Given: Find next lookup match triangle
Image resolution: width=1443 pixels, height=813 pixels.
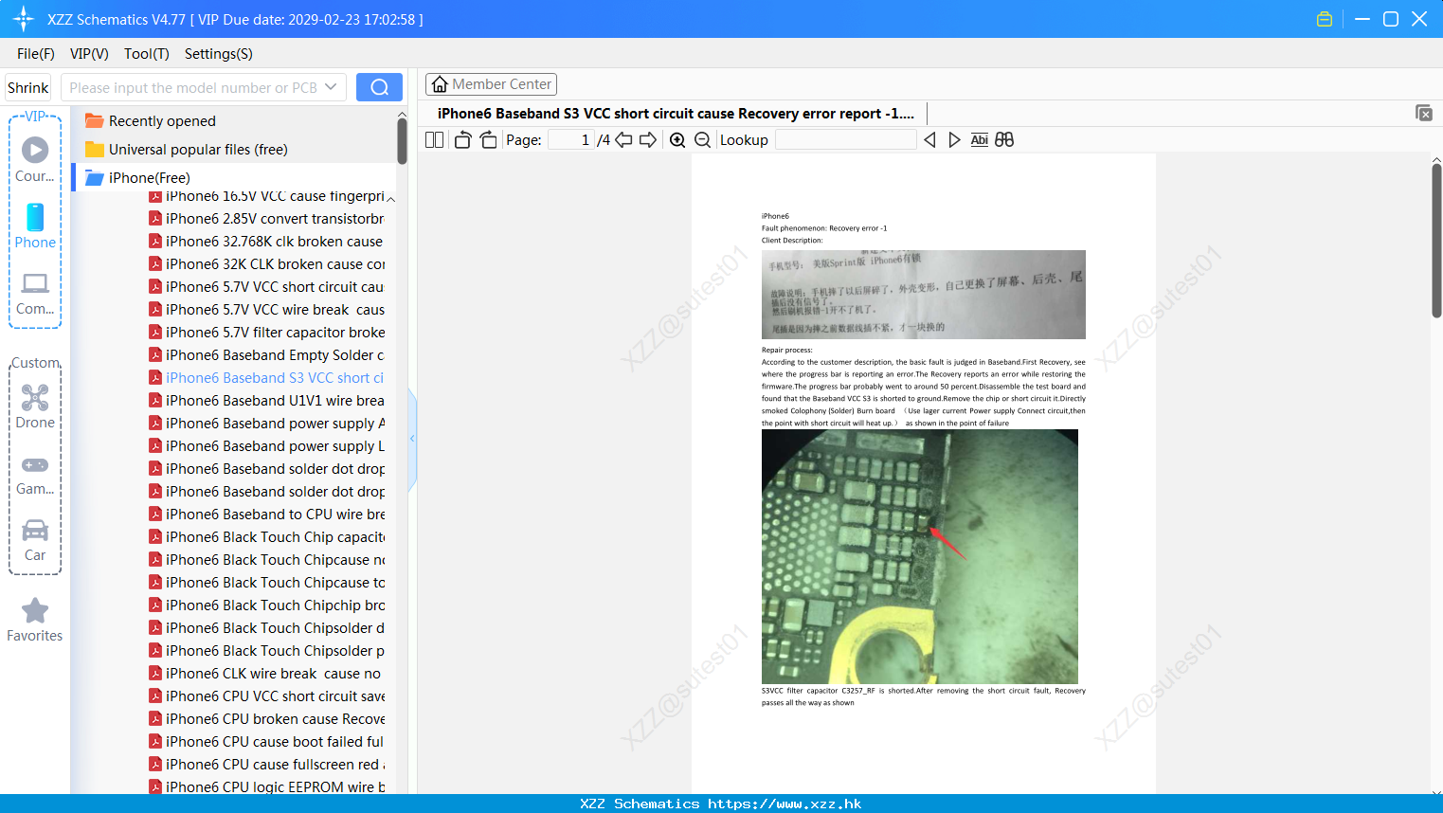Looking at the screenshot, I should [954, 140].
